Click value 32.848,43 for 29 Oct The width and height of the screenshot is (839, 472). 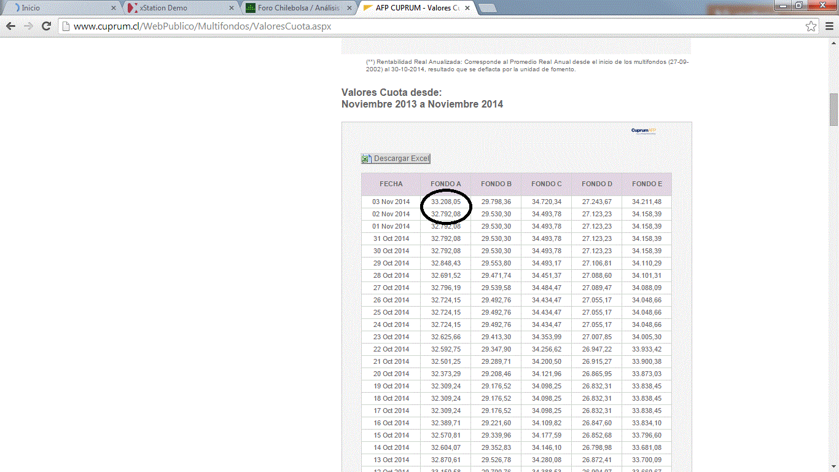[446, 263]
